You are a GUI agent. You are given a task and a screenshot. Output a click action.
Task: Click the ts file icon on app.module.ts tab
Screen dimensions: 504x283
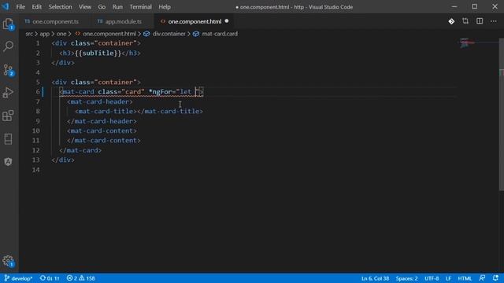(100, 21)
